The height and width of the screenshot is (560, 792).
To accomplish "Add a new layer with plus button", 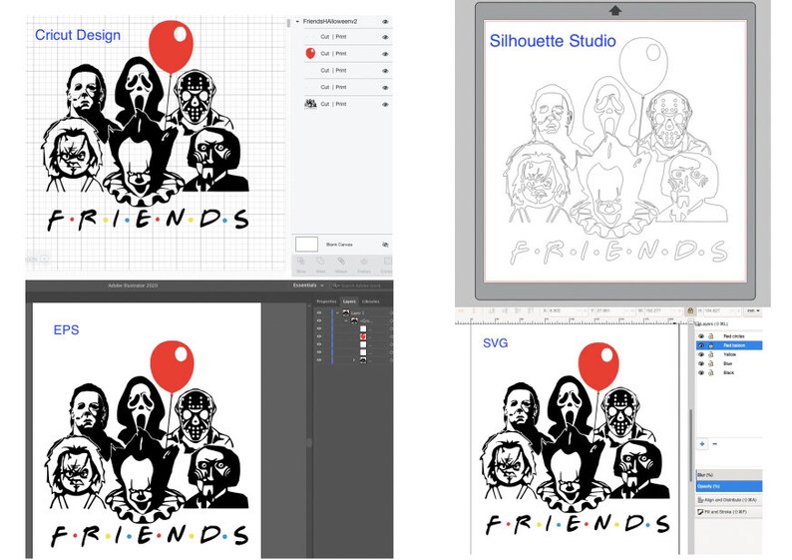I will click(x=702, y=444).
